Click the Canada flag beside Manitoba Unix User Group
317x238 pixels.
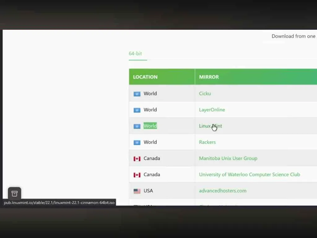pos(137,159)
